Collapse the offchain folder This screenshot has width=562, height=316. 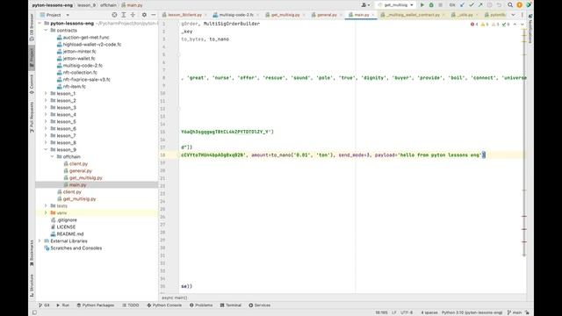(53, 157)
